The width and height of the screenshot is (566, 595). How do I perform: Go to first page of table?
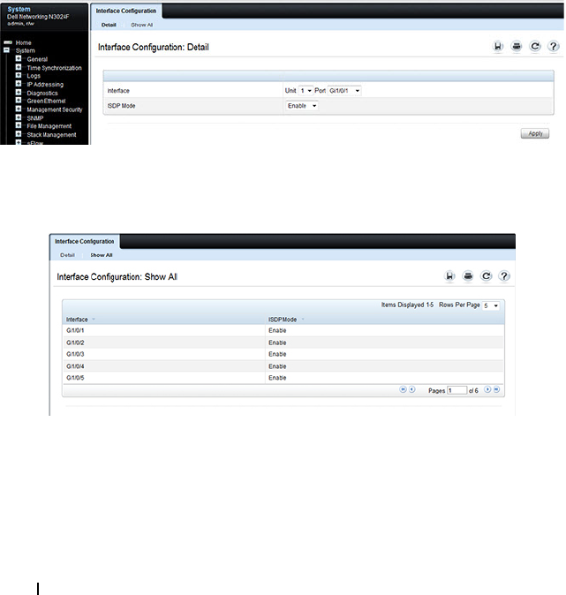point(404,389)
